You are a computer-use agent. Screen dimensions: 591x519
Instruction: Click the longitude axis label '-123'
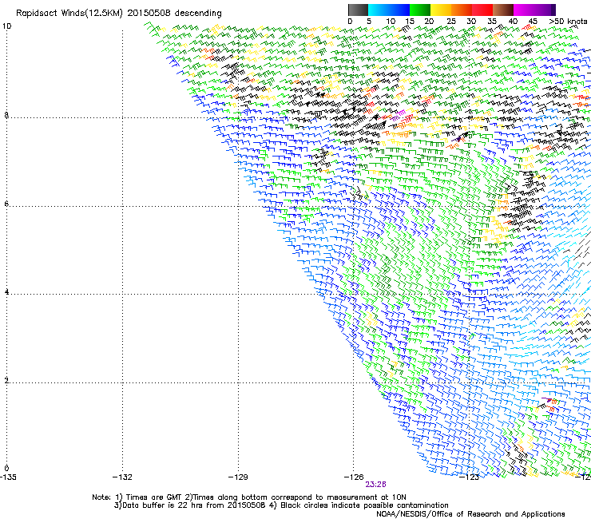coord(470,477)
